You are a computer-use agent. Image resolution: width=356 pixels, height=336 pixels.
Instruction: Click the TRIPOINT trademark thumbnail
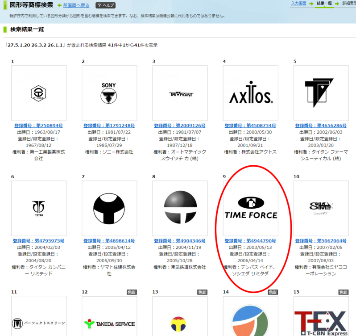click(180, 93)
